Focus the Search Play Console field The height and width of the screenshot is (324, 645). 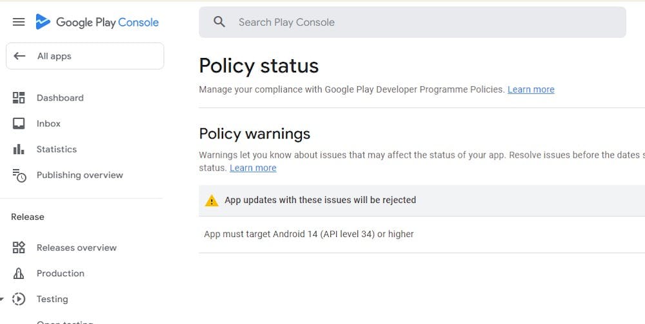point(413,22)
